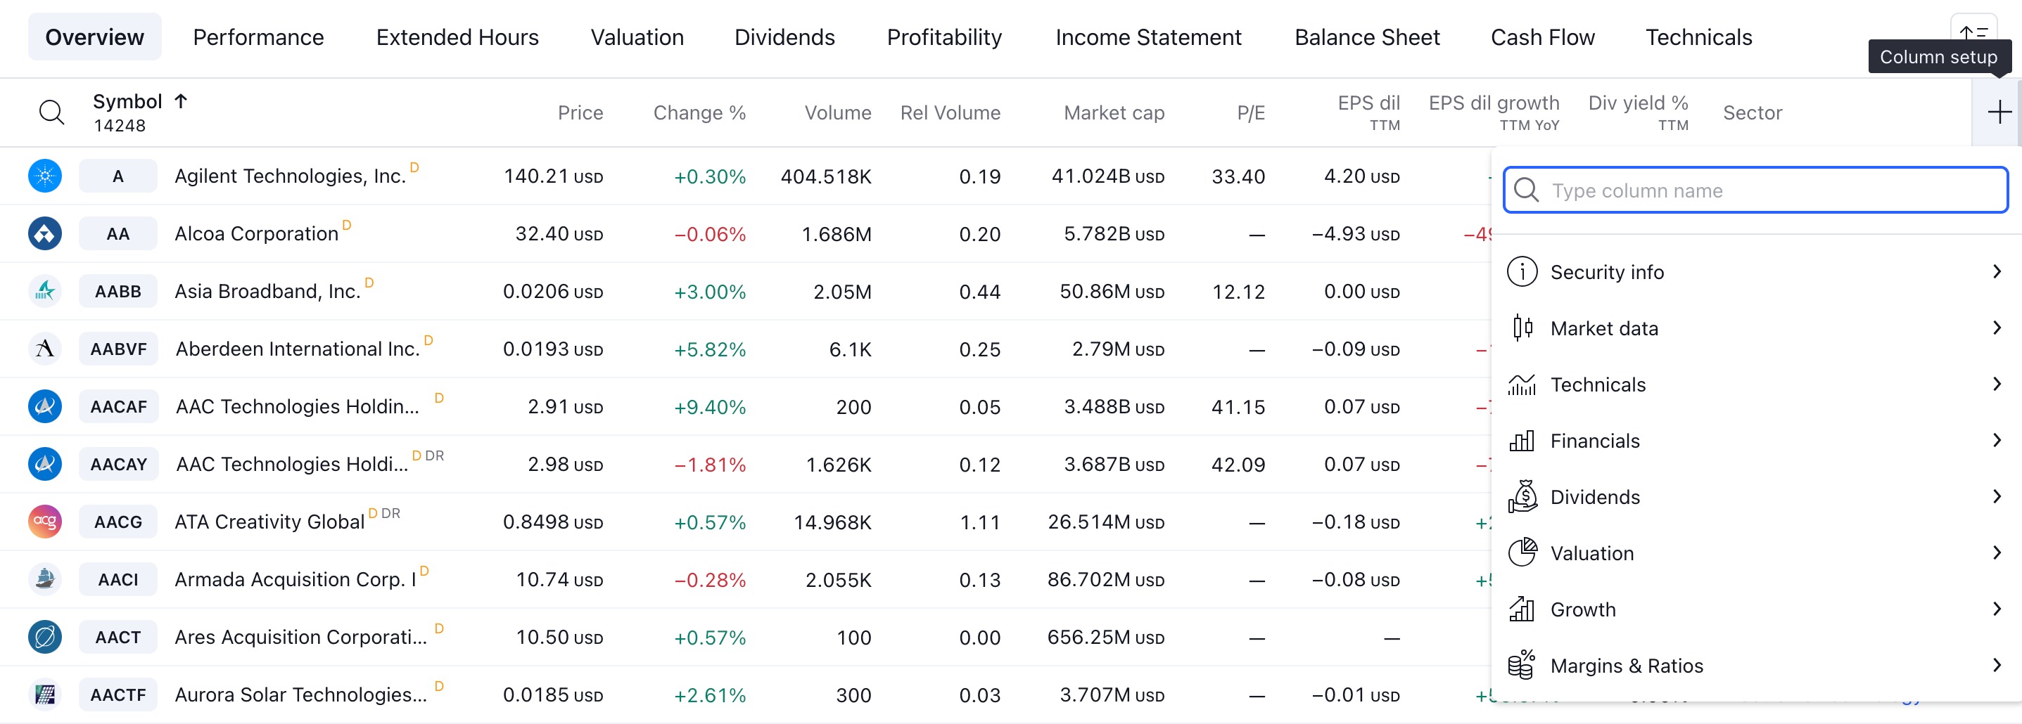Screen dimensions: 2022x724
Task: Expand the Market data category chevron
Action: click(1997, 328)
